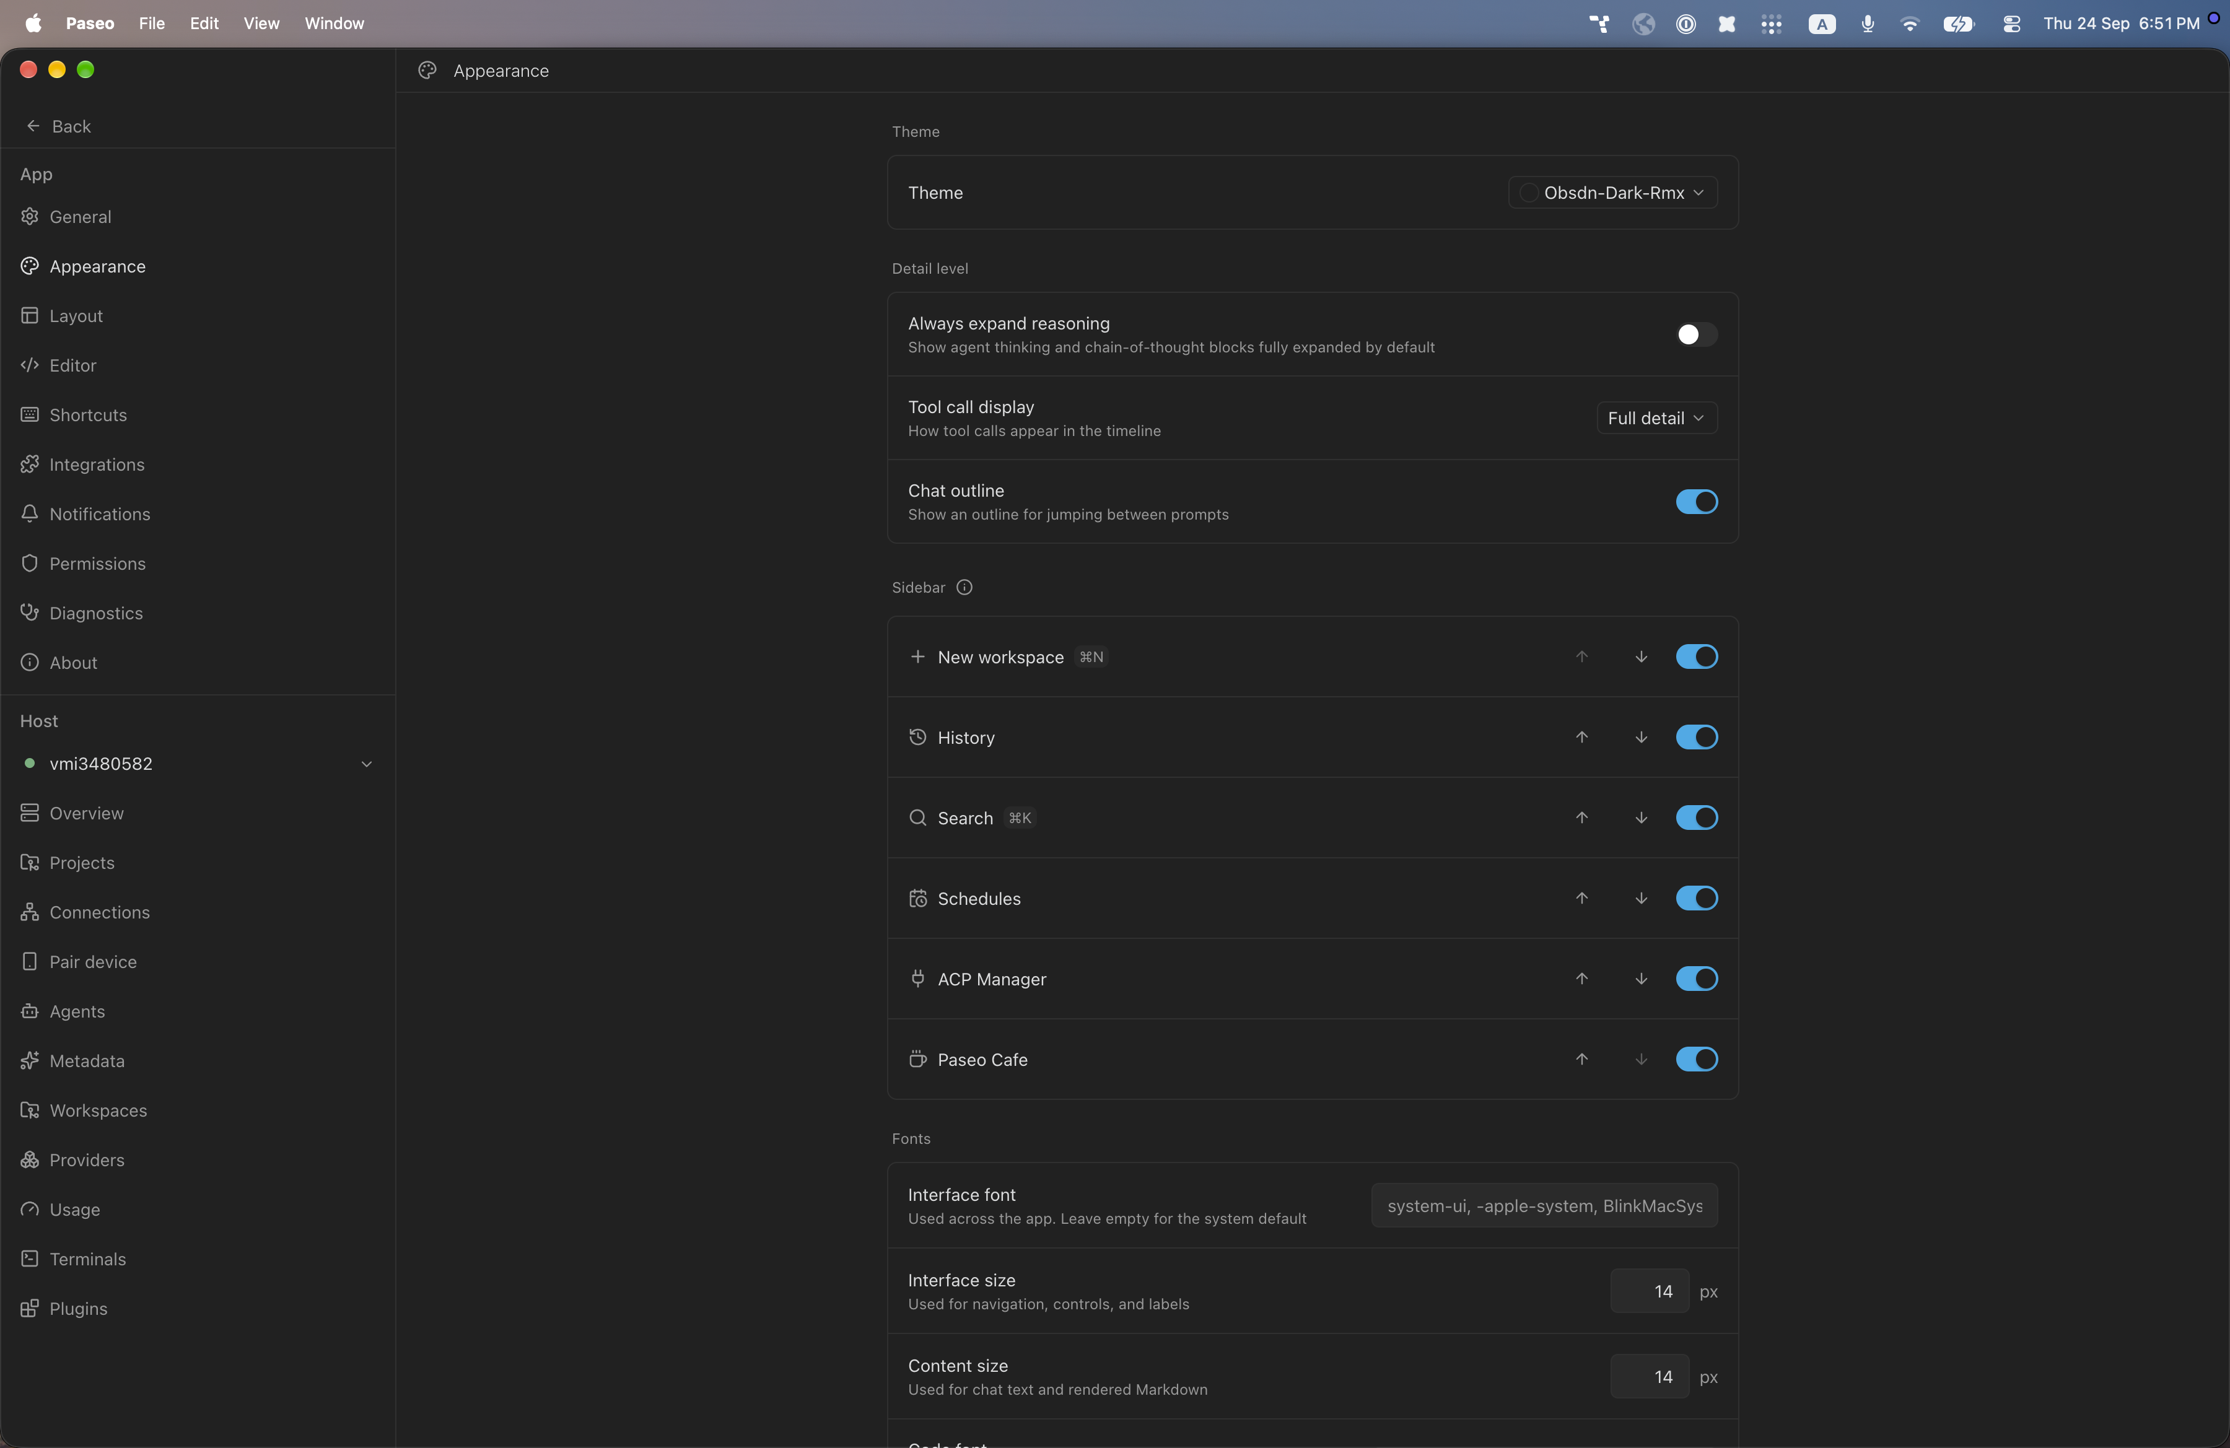Move Paseo Cafe up with arrow icon
This screenshot has height=1448, width=2230.
1581,1059
